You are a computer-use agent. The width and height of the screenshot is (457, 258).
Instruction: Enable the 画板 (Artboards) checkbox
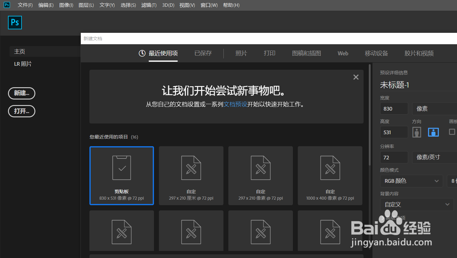[452, 132]
